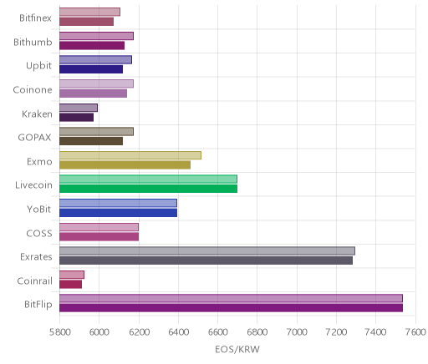Click the light upper Exrates bar
The width and height of the screenshot is (428, 364).
[207, 251]
